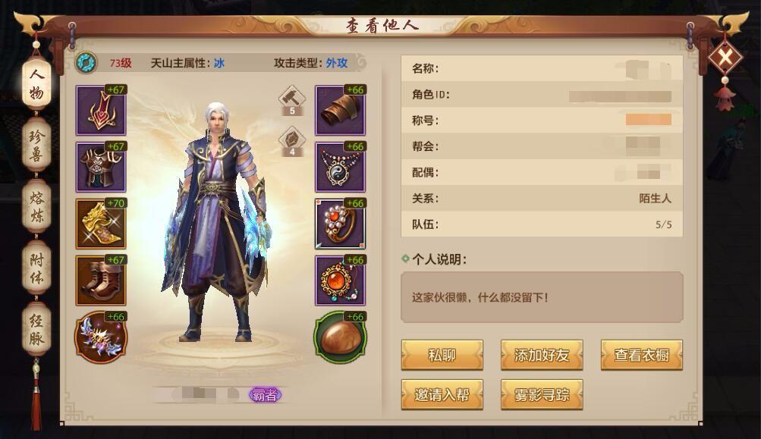Click the pearl ring equipment slot
This screenshot has width=761, height=439.
pos(340,224)
